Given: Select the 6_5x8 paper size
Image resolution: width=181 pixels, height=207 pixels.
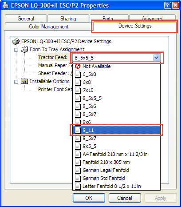Looking at the screenshot, I should click(x=116, y=74).
